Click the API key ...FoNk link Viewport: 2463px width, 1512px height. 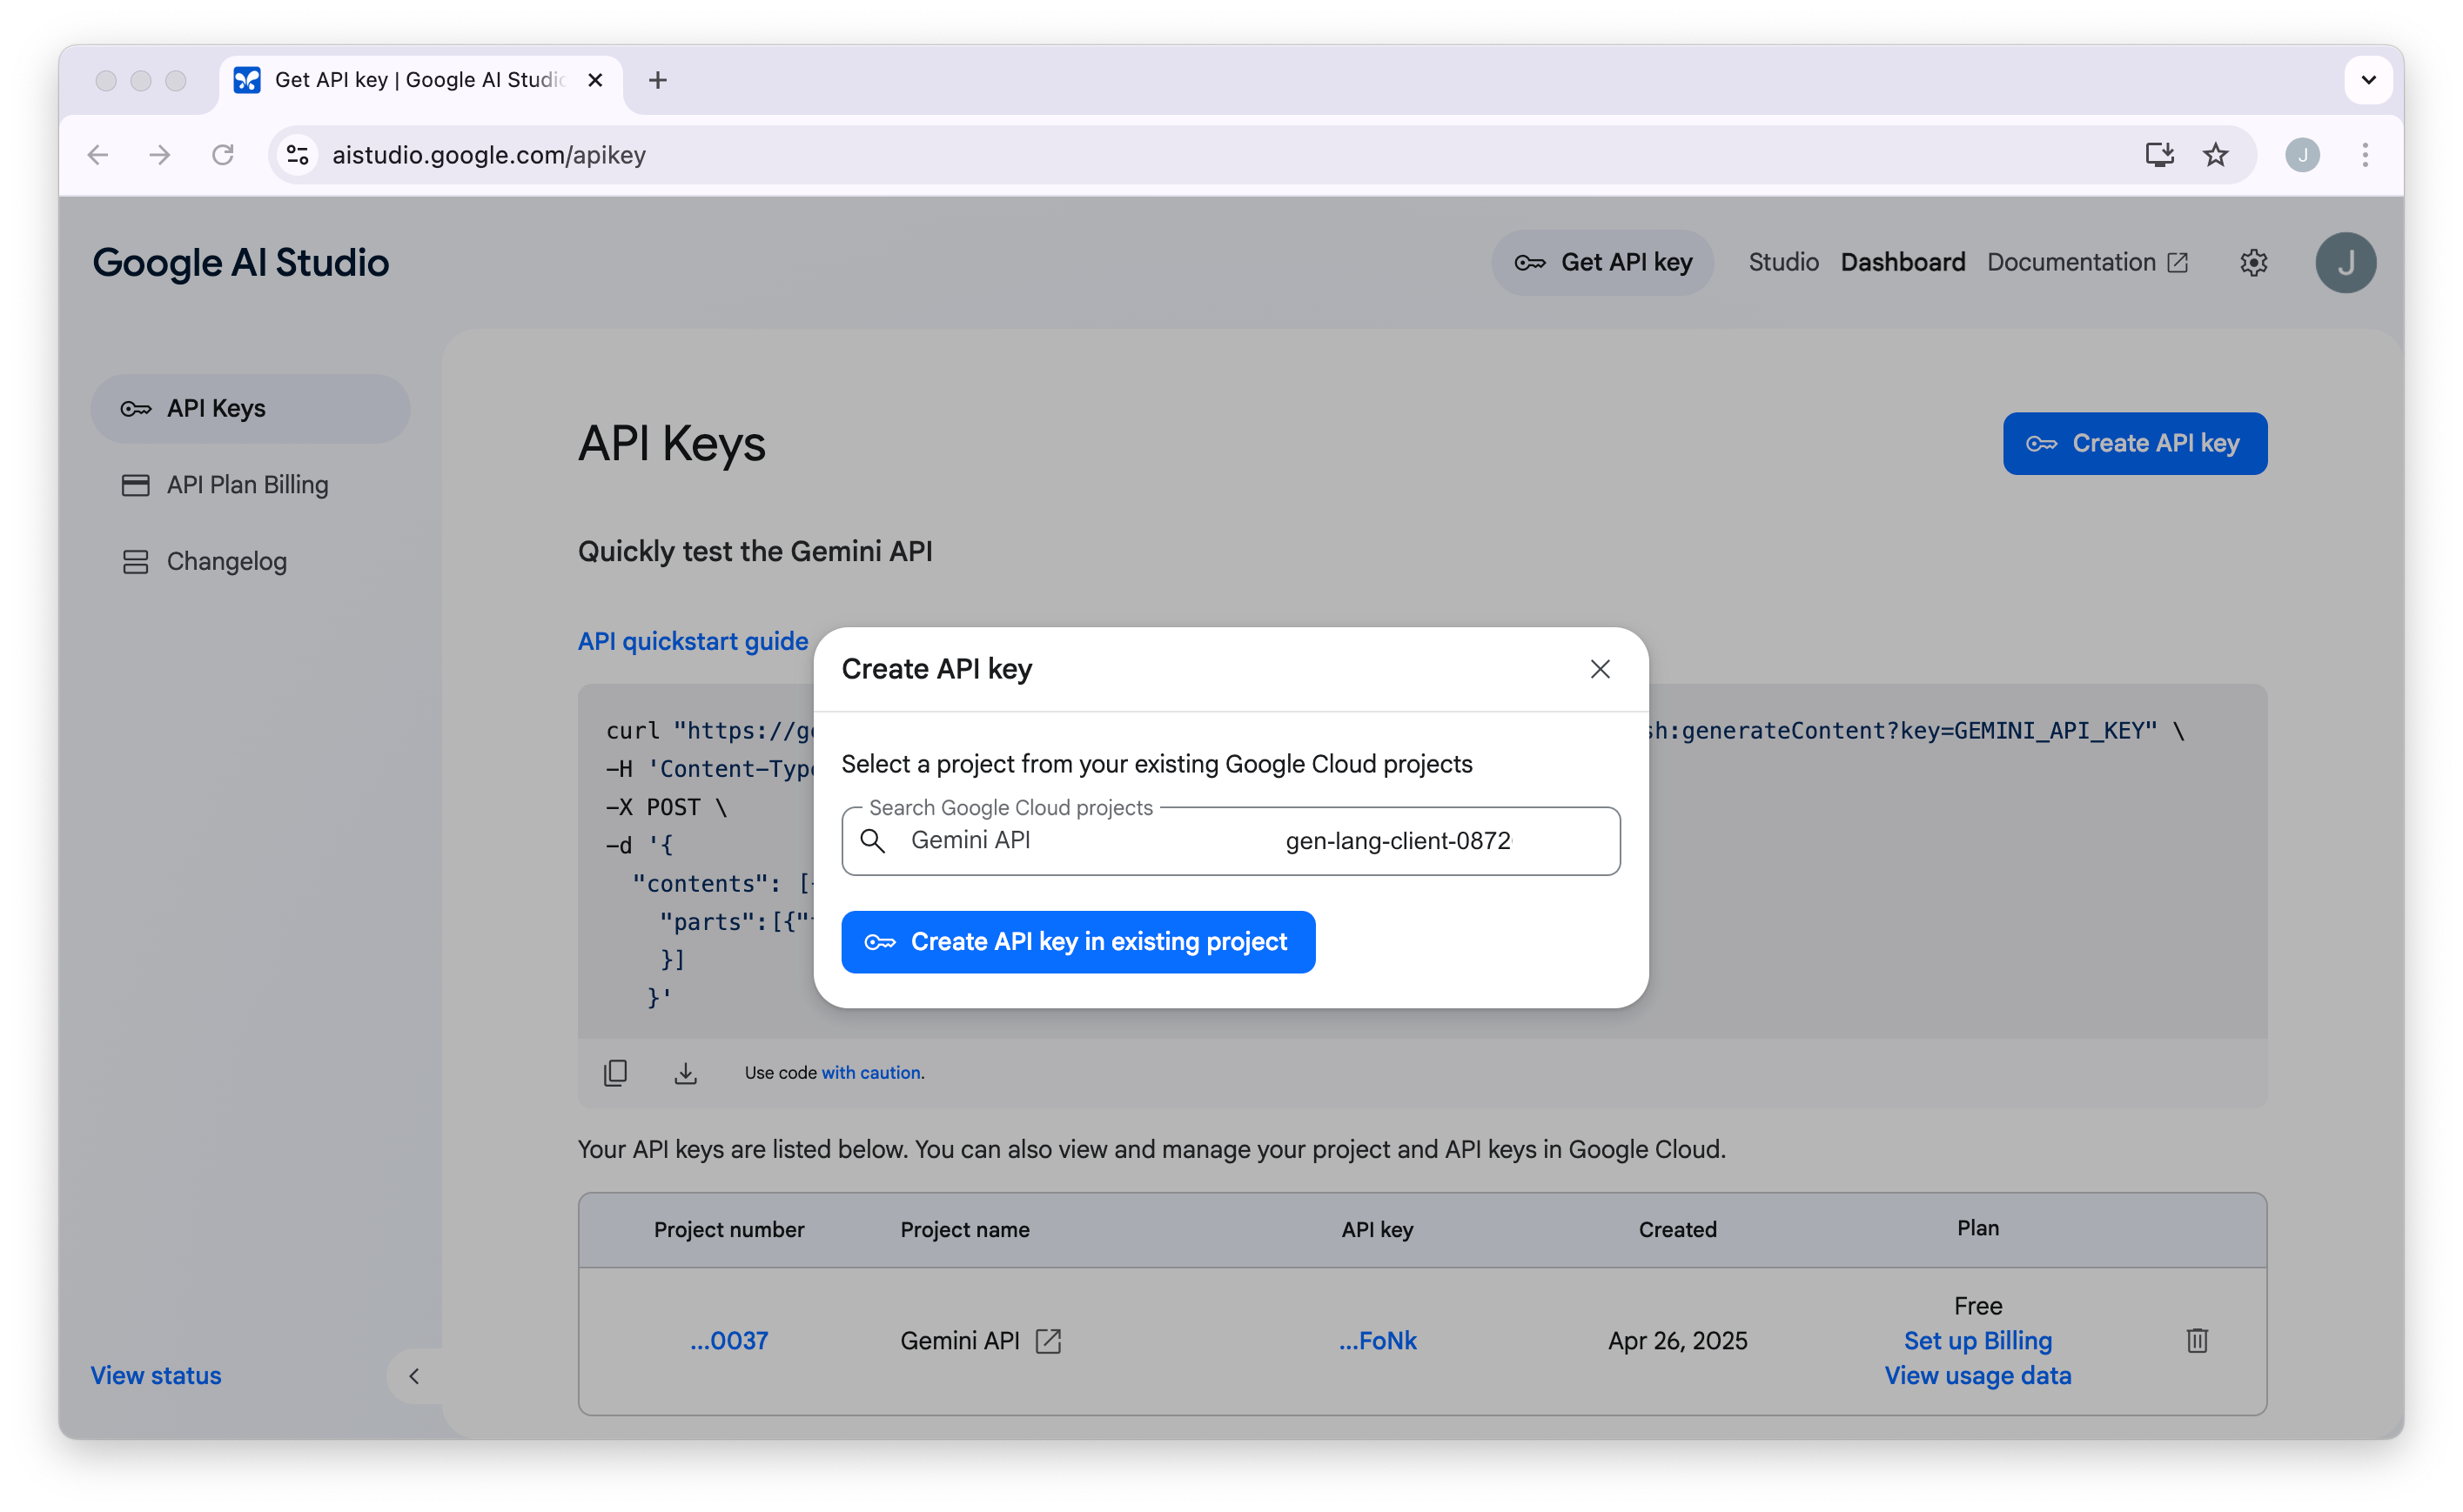pos(1378,1340)
